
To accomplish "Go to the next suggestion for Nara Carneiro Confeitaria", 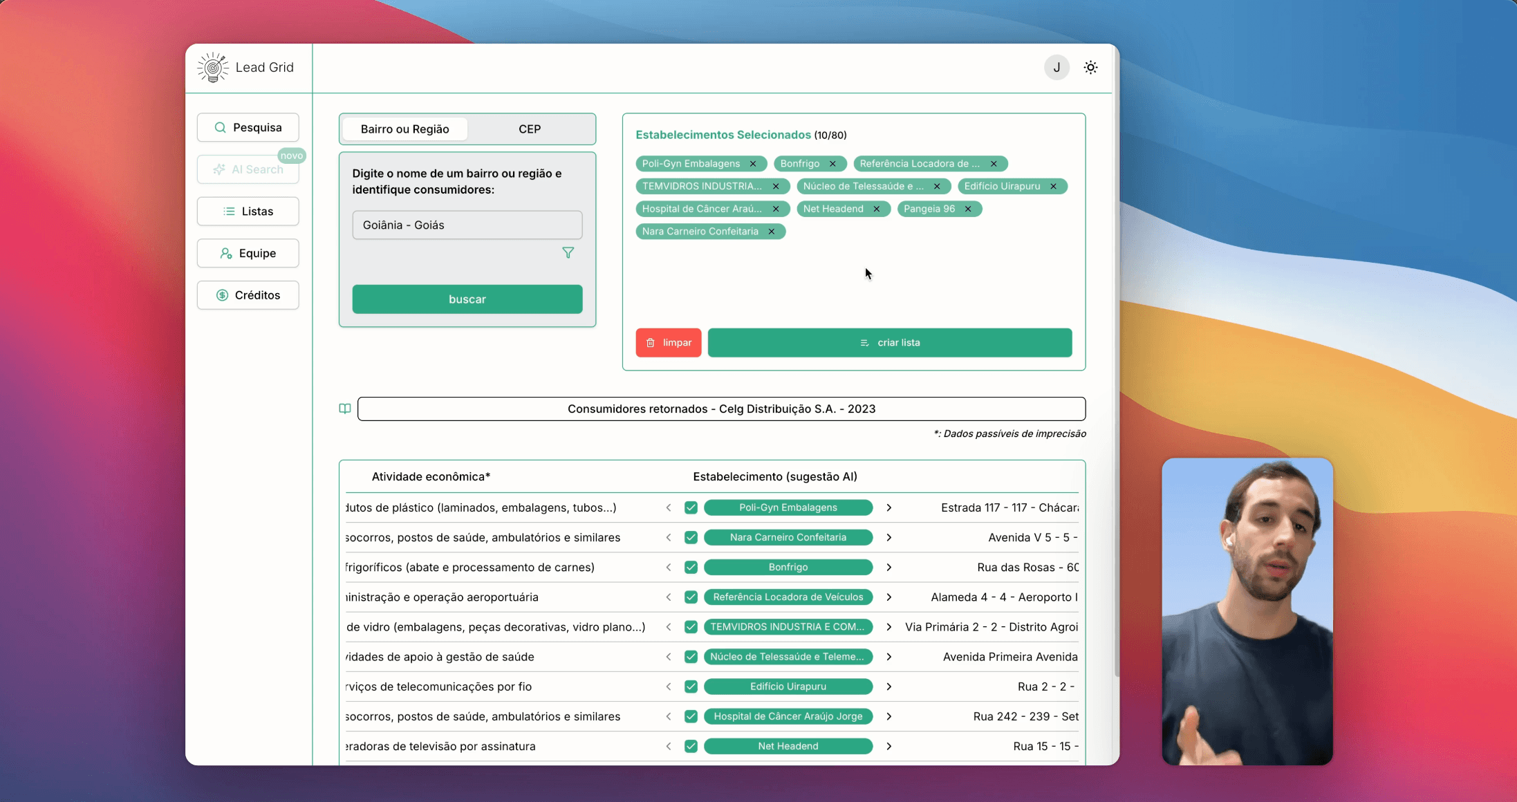I will [x=889, y=537].
